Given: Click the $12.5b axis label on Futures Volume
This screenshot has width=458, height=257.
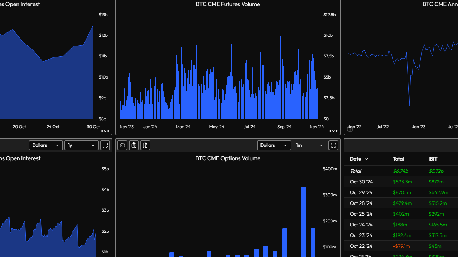Looking at the screenshot, I should (330, 15).
